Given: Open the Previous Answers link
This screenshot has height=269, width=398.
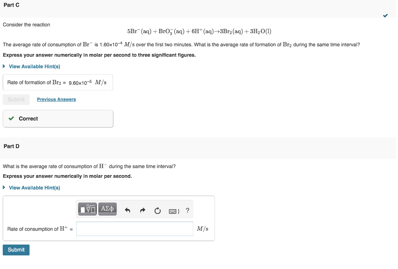Looking at the screenshot, I should (x=56, y=99).
